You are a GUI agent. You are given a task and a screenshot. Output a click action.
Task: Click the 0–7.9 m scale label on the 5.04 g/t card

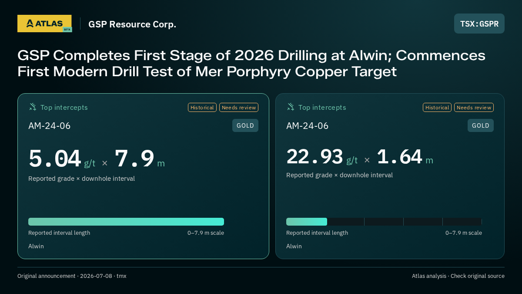click(206, 233)
